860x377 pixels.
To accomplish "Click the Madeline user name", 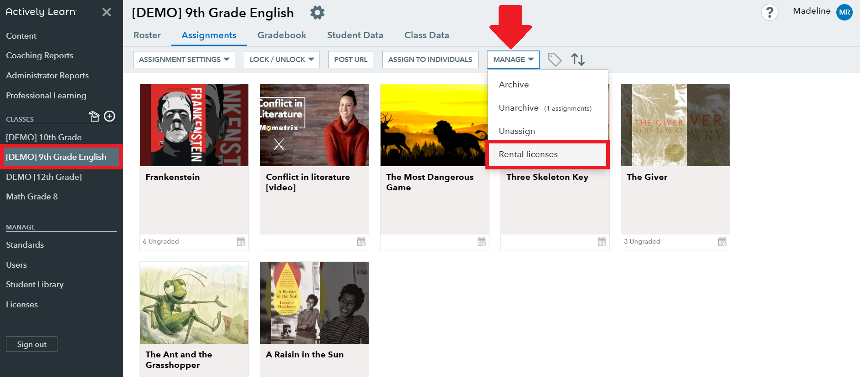I will click(x=812, y=11).
